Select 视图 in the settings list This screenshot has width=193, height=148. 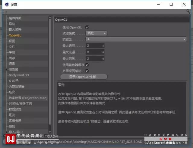click(12, 41)
